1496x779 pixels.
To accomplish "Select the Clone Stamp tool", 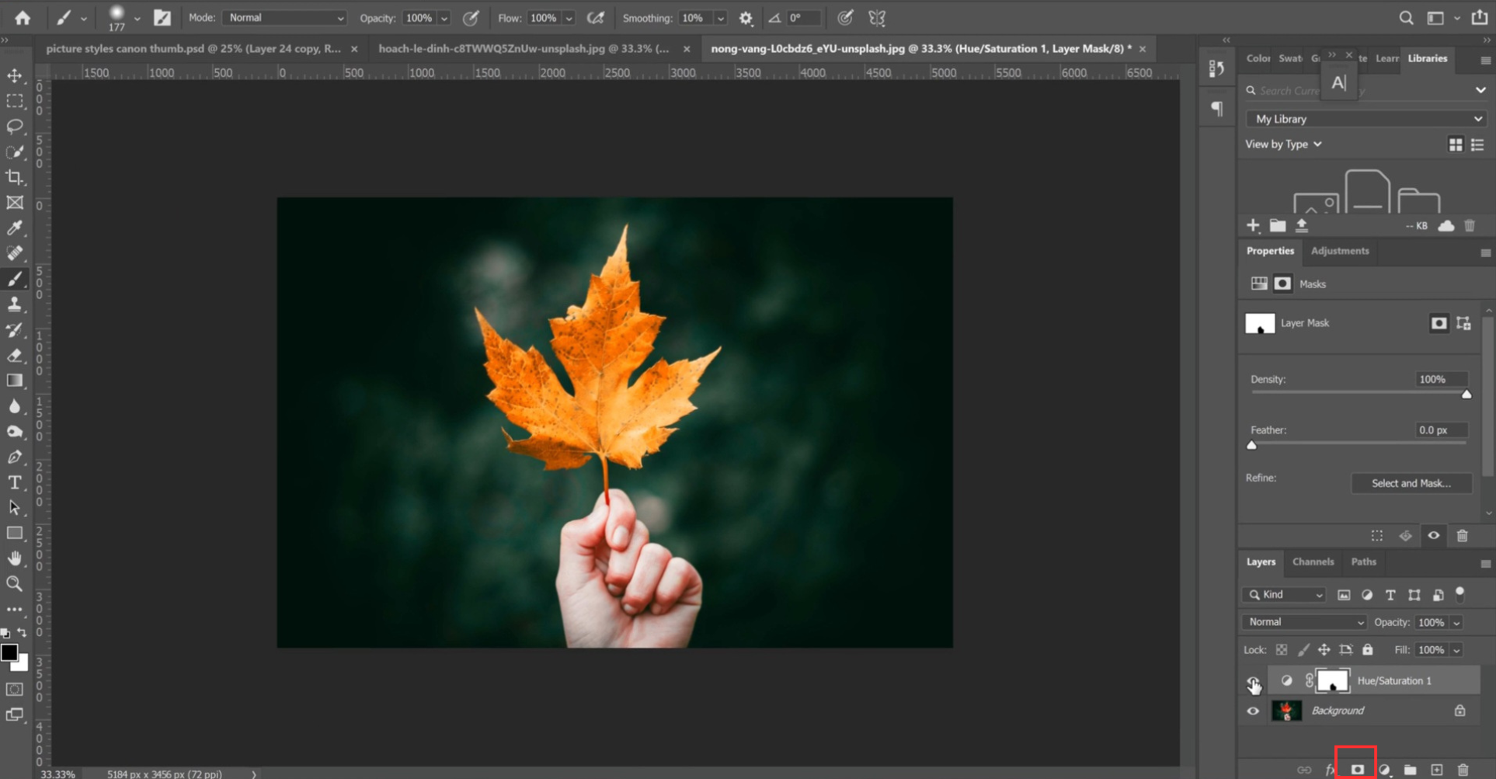I will (x=15, y=304).
